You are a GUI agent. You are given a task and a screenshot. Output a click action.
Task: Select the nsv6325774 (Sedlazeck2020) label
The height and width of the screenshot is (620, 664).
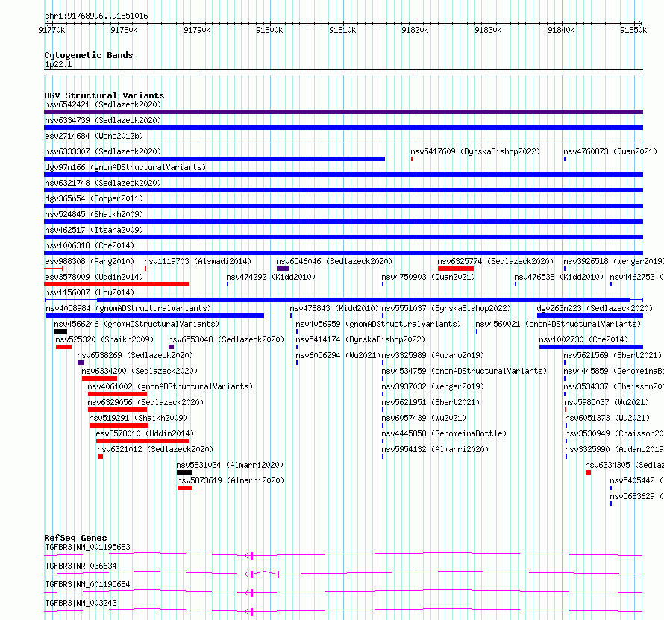tap(495, 261)
